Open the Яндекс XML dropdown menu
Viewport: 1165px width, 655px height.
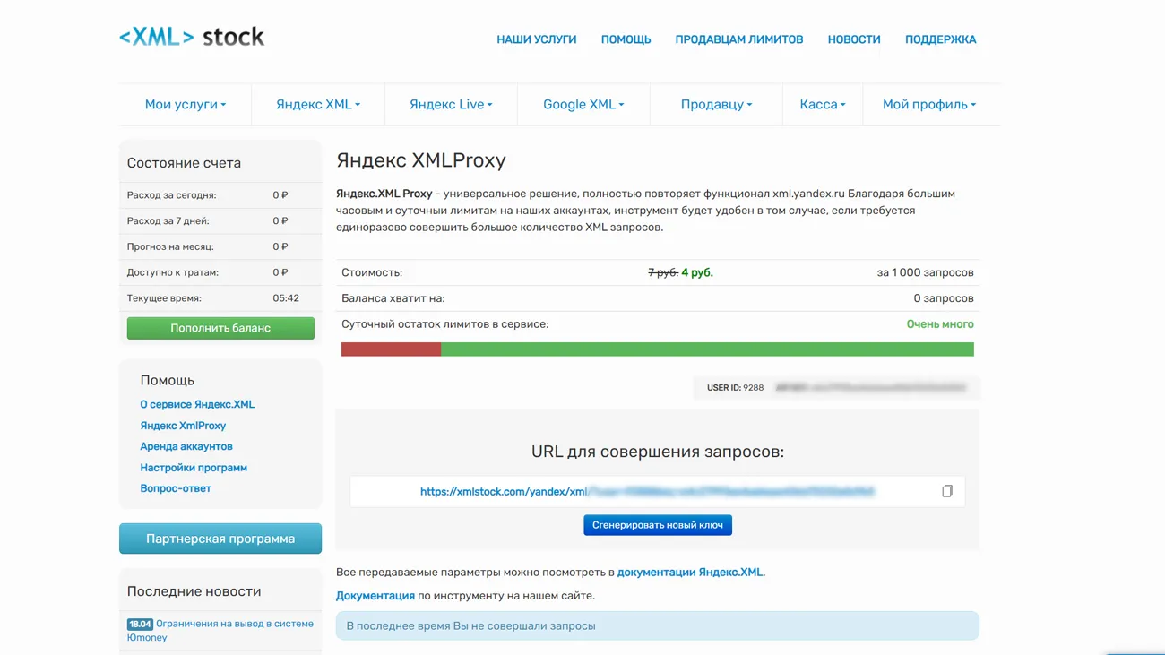[x=318, y=105]
